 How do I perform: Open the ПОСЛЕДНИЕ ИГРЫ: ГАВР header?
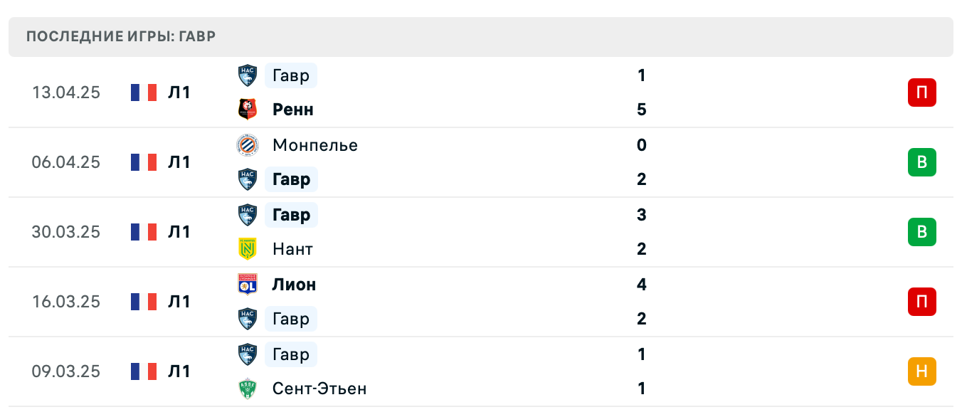point(120,36)
